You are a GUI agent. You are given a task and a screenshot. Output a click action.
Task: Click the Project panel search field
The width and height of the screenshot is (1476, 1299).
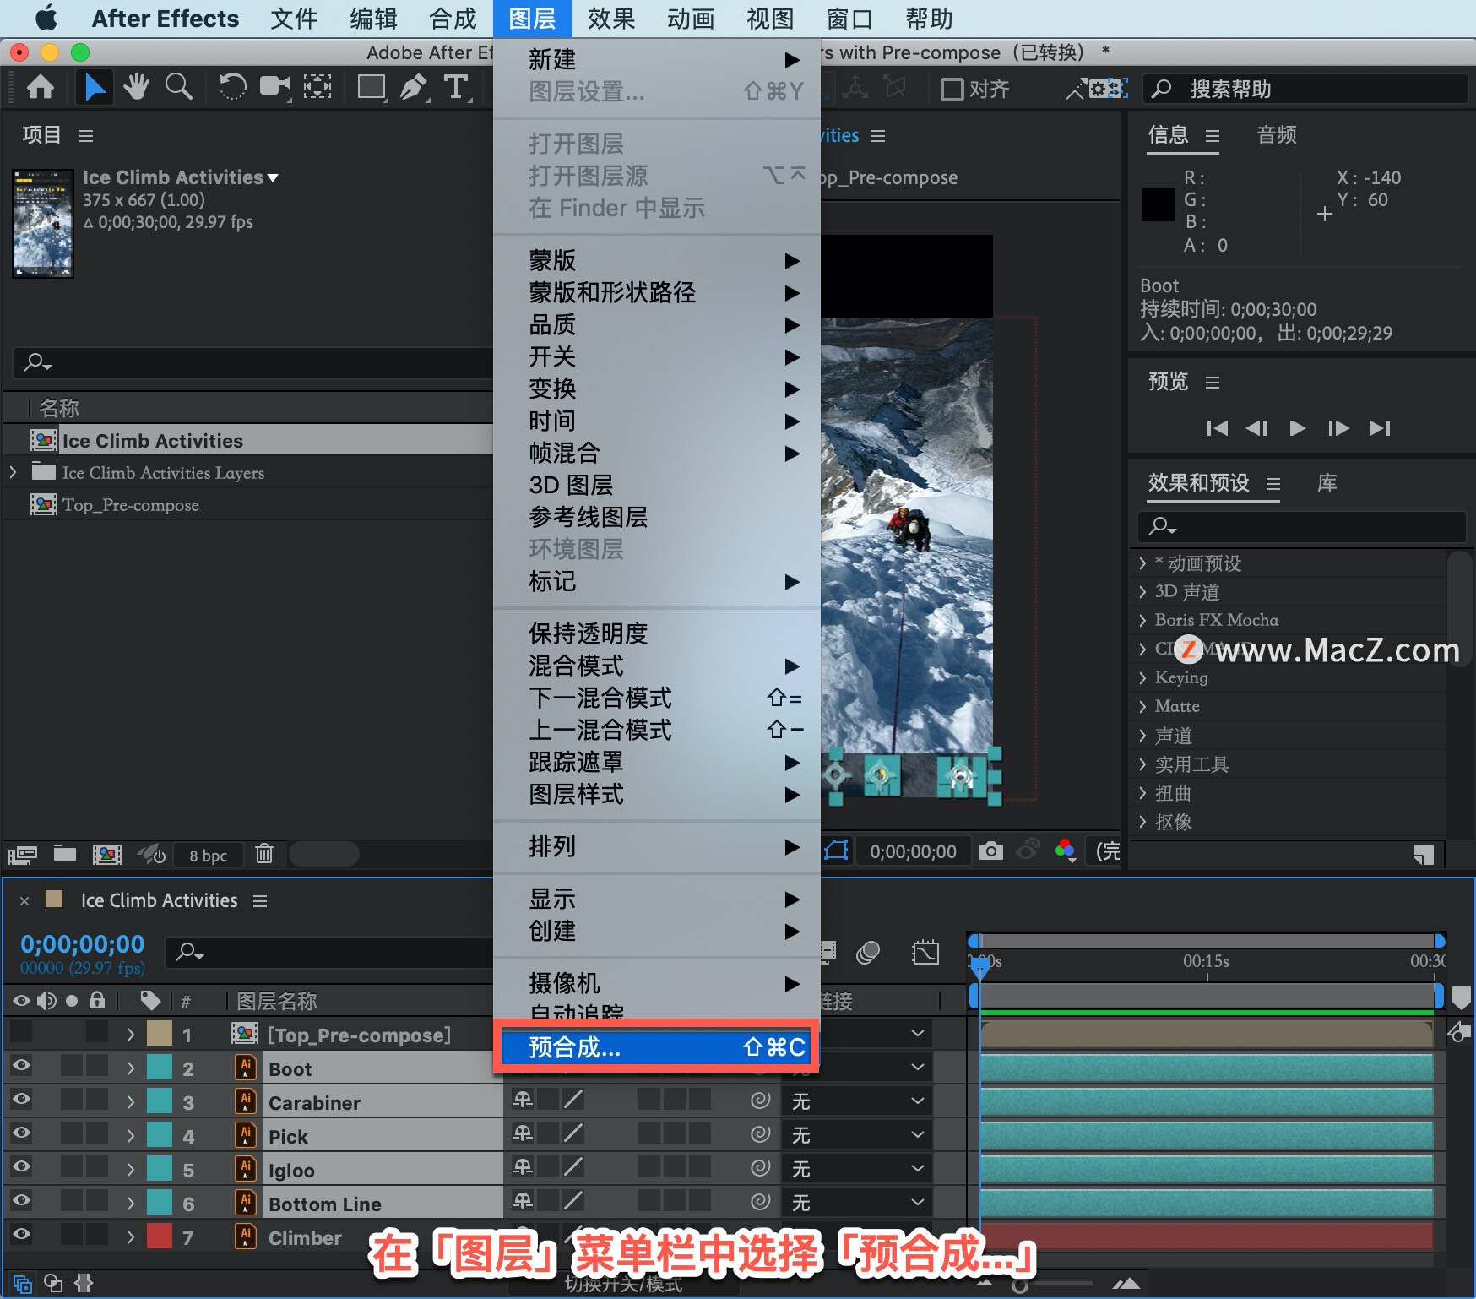pos(253,362)
